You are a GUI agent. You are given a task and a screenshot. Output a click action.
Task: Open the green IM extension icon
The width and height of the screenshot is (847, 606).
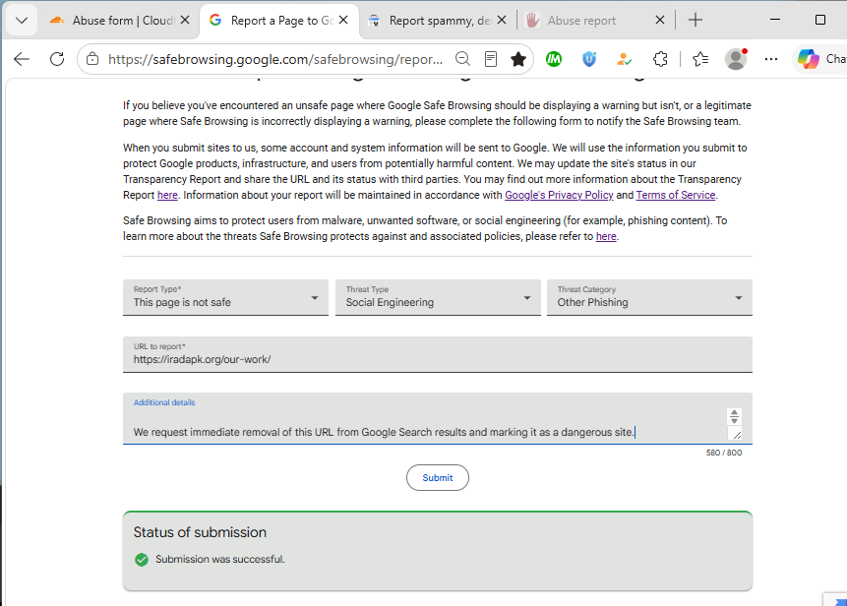point(554,59)
